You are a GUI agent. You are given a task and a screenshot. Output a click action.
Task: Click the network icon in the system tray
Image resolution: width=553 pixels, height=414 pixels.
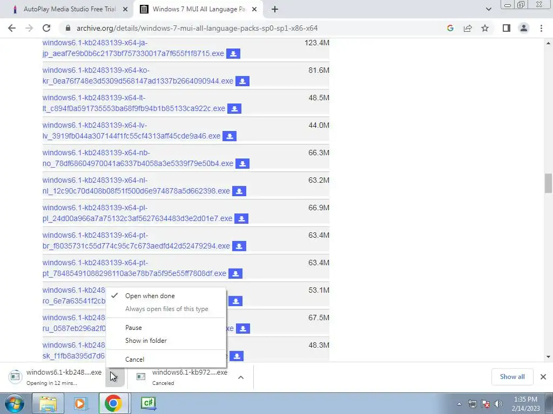click(x=473, y=404)
